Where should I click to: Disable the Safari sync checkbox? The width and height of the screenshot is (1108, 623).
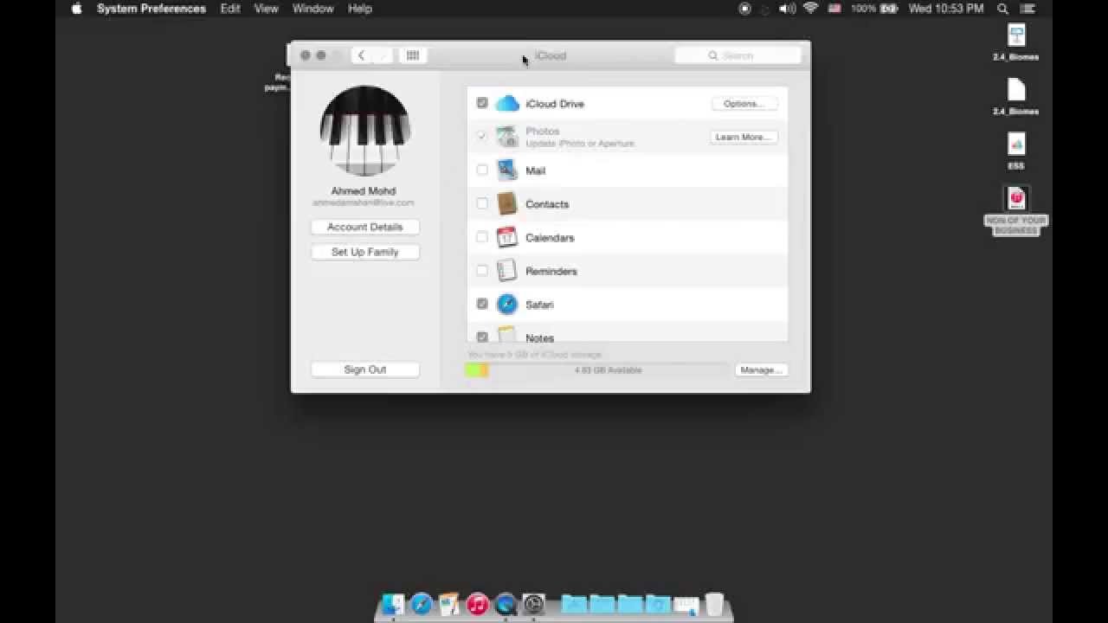point(482,304)
